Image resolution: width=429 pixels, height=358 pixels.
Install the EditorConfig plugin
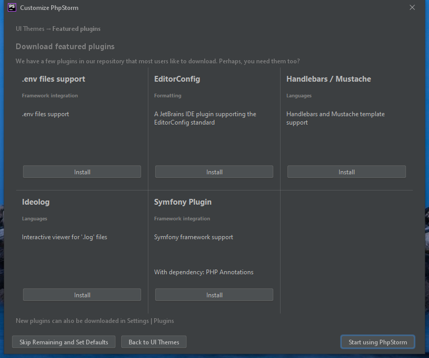point(214,172)
